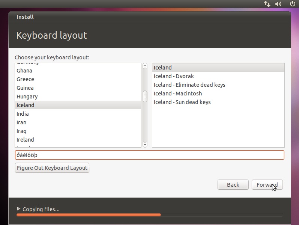Expand the Copying files details triangle
The image size is (299, 225).
click(19, 209)
